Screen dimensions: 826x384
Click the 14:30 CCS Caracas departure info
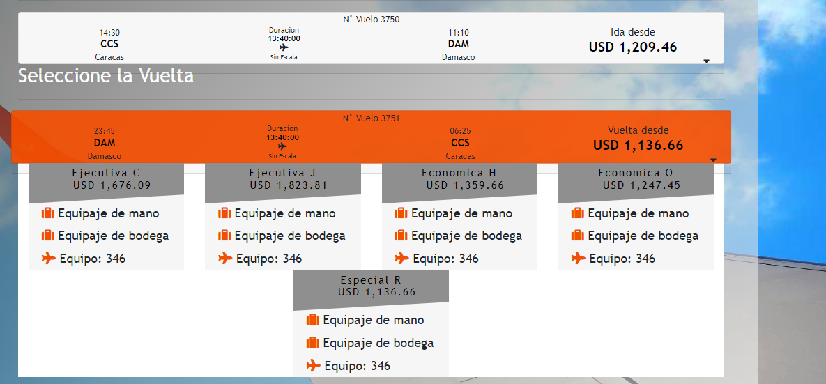tap(109, 45)
